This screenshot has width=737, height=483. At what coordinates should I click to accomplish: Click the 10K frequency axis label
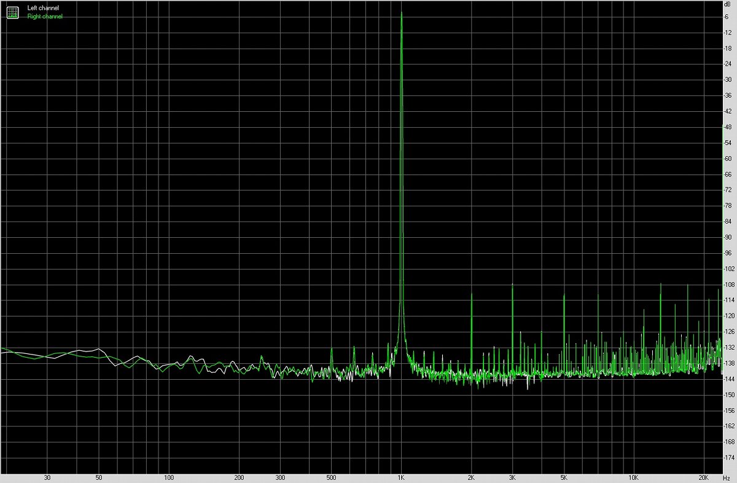633,477
